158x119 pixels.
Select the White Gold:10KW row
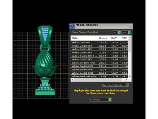(99, 70)
